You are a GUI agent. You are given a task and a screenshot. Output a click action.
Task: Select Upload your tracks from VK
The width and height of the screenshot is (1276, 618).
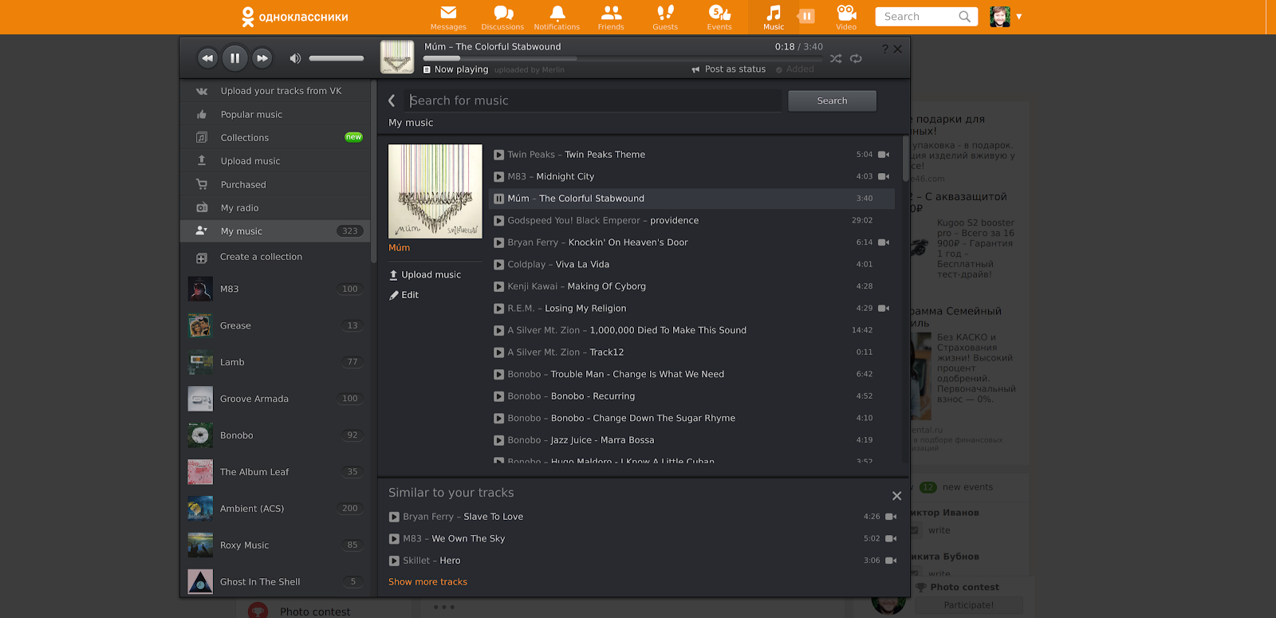(276, 91)
